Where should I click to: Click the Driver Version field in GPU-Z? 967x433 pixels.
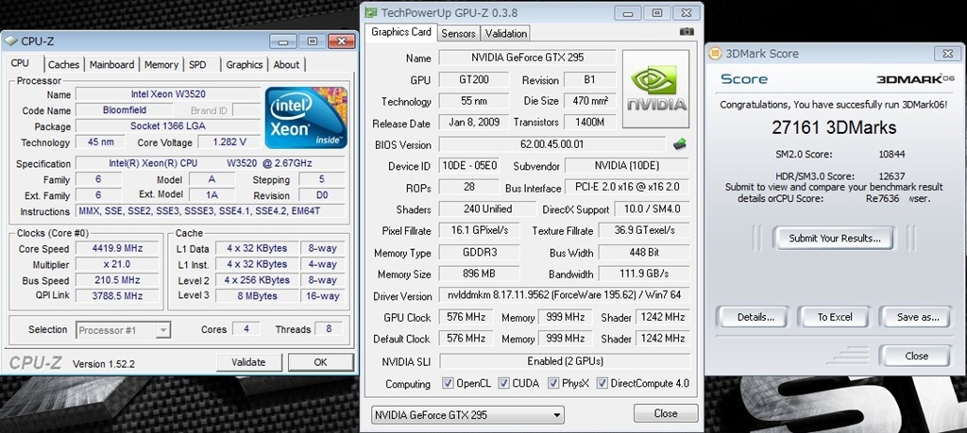[564, 295]
